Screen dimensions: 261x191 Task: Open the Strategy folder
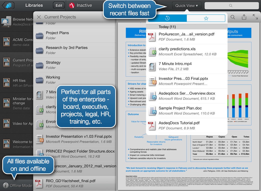point(75,65)
